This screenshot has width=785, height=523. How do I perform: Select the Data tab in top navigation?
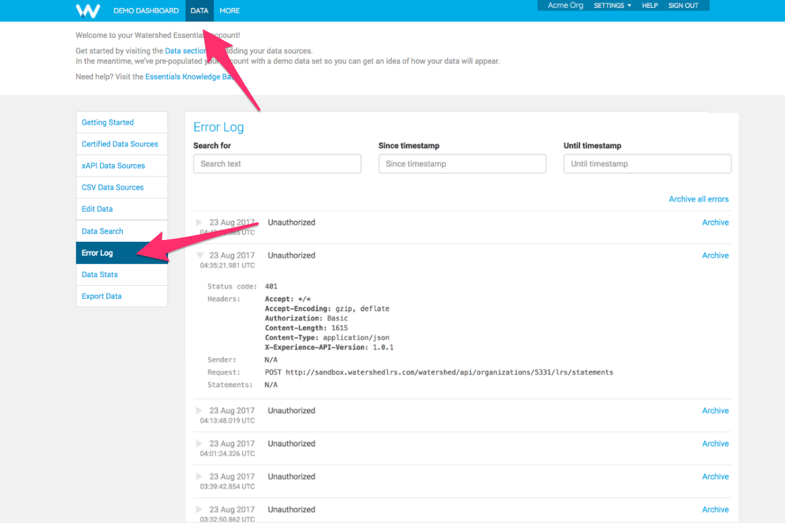(200, 10)
